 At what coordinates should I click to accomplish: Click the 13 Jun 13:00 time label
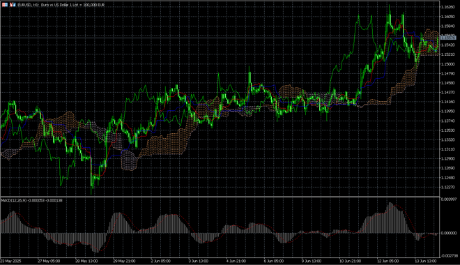click(426, 261)
